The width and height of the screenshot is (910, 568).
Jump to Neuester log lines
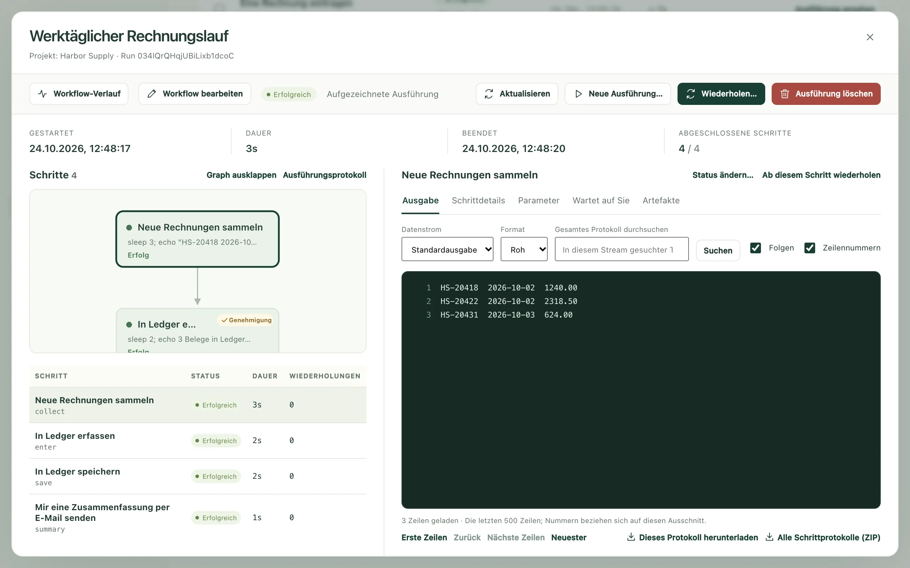coord(568,538)
